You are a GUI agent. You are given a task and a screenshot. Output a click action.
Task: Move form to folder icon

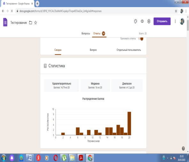[31, 23]
